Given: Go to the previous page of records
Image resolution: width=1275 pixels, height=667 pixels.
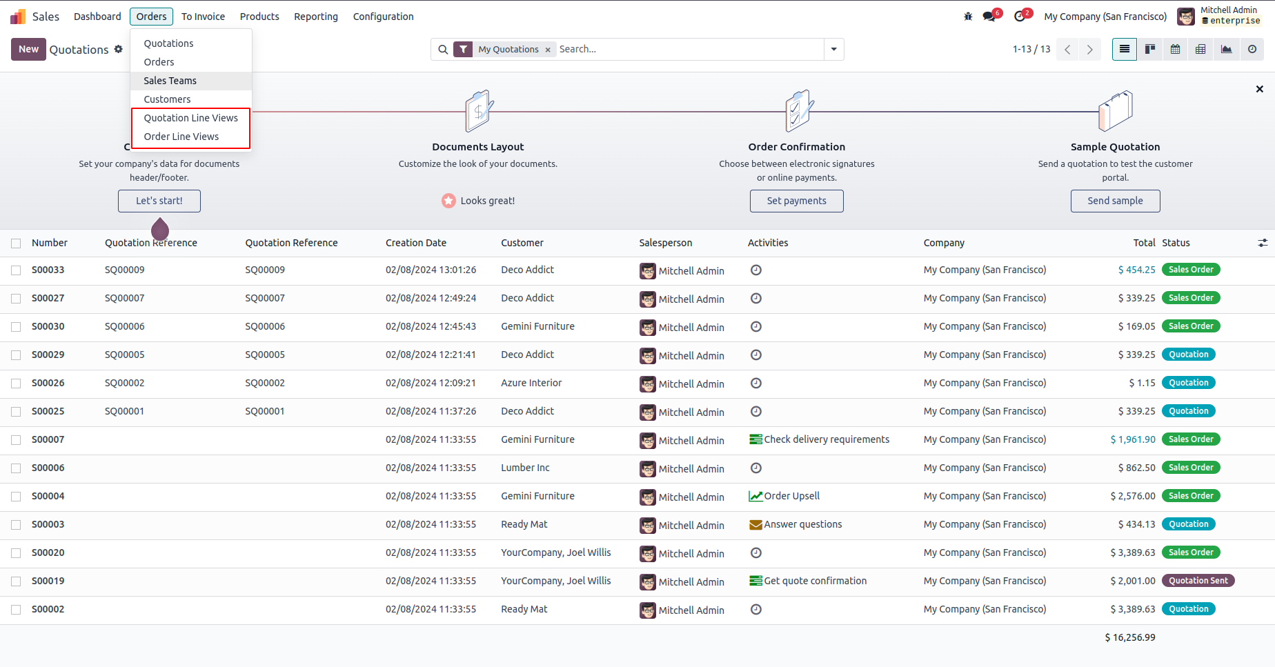Looking at the screenshot, I should 1067,50.
